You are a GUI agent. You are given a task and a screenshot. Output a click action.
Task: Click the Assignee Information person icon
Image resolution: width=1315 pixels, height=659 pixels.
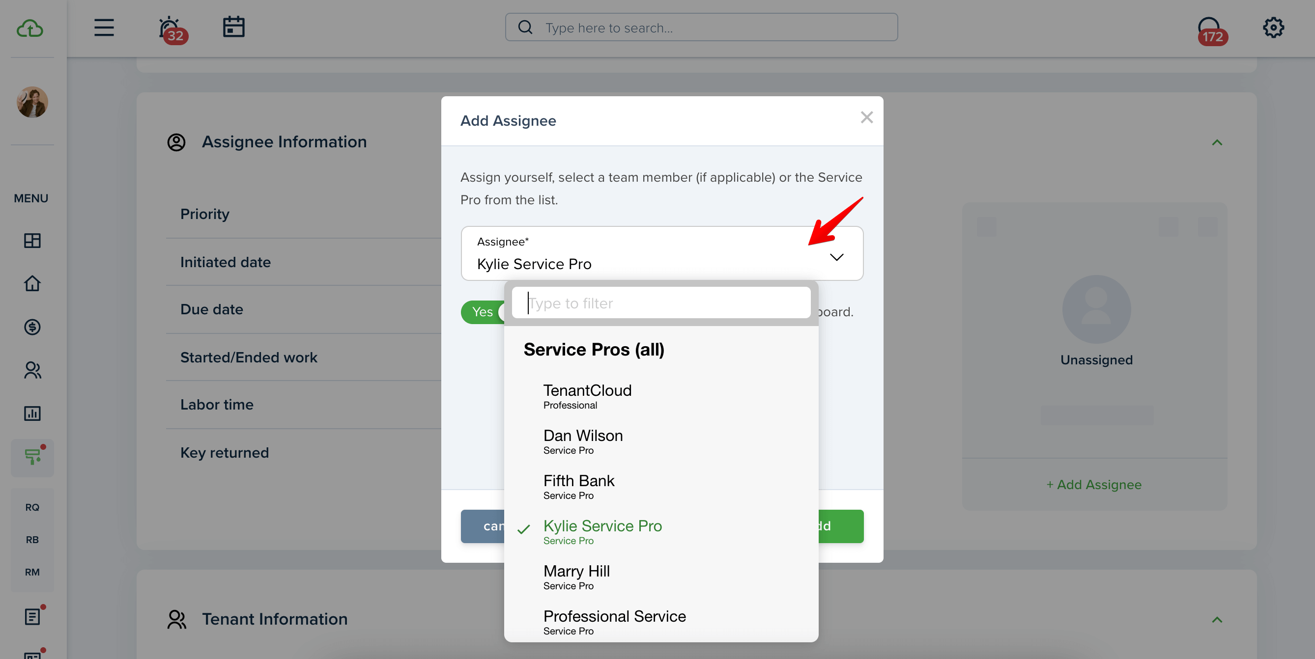pyautogui.click(x=176, y=142)
